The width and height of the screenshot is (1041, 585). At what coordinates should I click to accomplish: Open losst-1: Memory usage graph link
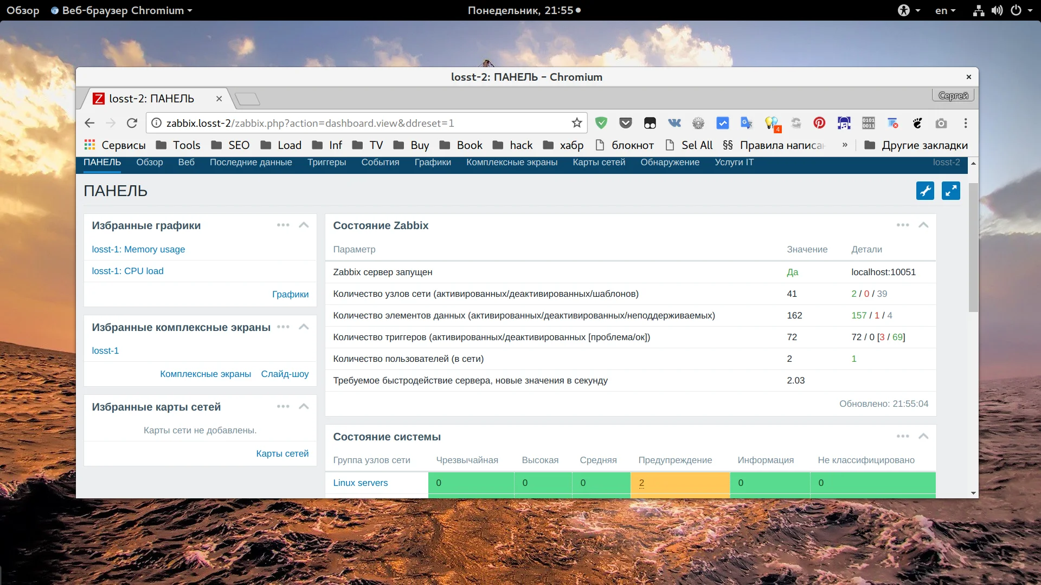[x=138, y=250]
